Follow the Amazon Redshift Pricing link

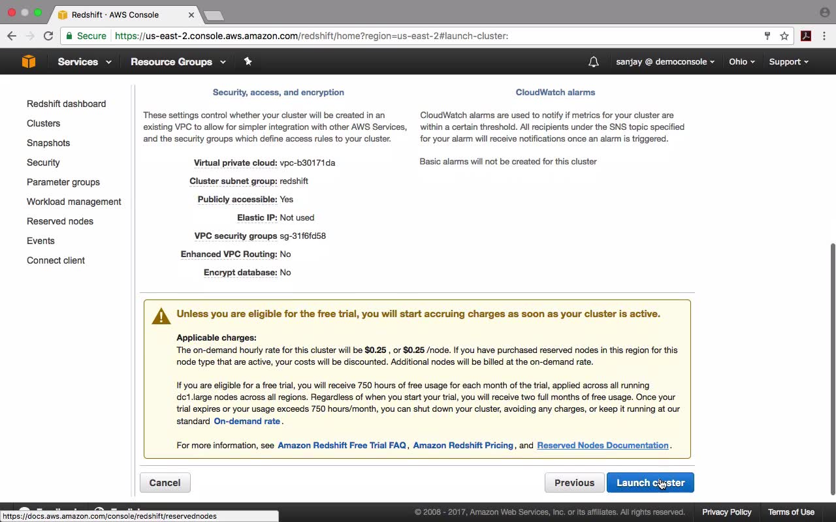pyautogui.click(x=463, y=445)
